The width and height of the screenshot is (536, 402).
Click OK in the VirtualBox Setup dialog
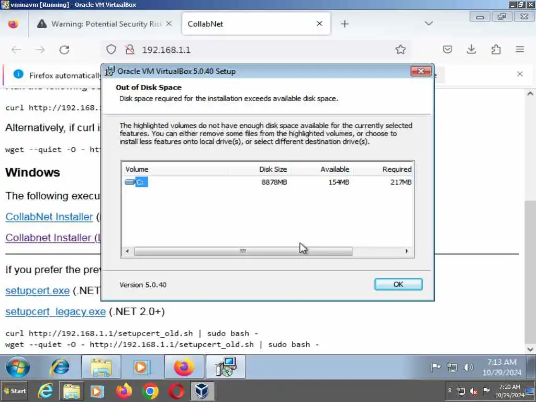click(398, 284)
